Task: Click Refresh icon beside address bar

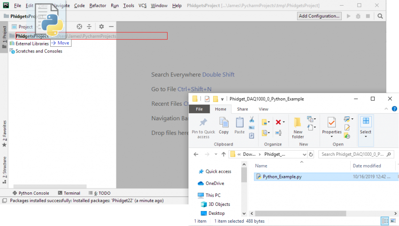Action: (x=311, y=154)
